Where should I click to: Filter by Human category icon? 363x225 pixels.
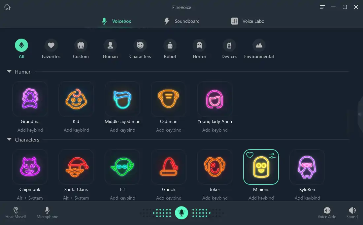(110, 45)
